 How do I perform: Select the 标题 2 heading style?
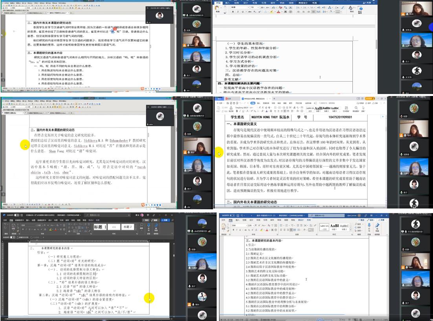click(x=128, y=227)
